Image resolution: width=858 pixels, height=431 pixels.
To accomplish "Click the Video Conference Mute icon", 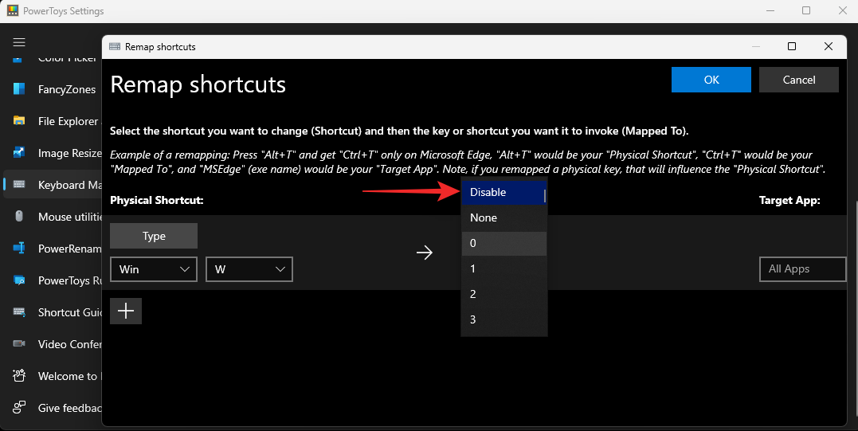I will click(x=19, y=344).
